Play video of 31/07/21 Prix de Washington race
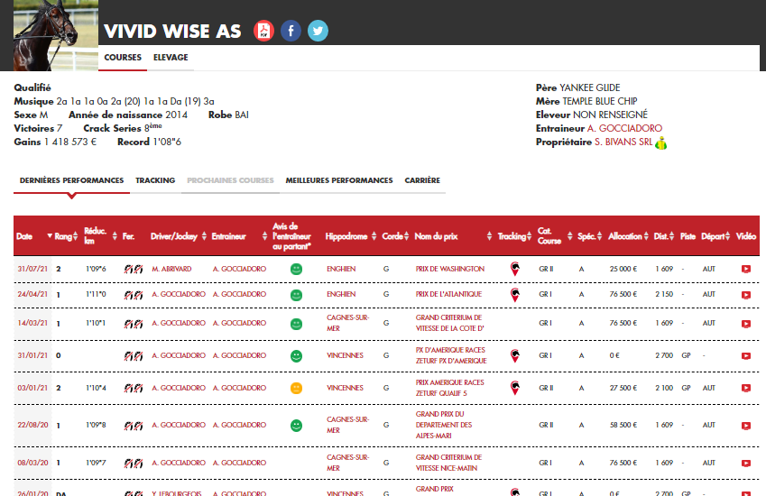The height and width of the screenshot is (496, 766). pos(745,269)
